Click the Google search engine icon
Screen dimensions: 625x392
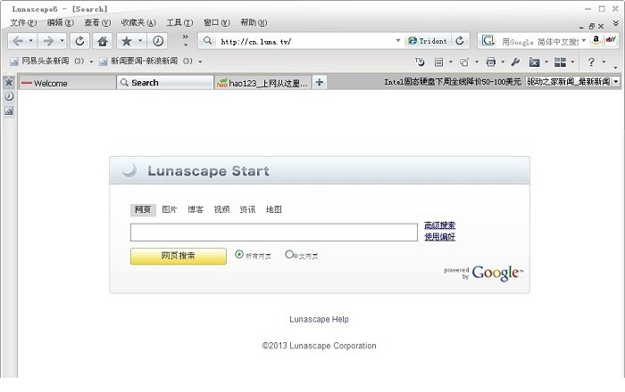487,41
